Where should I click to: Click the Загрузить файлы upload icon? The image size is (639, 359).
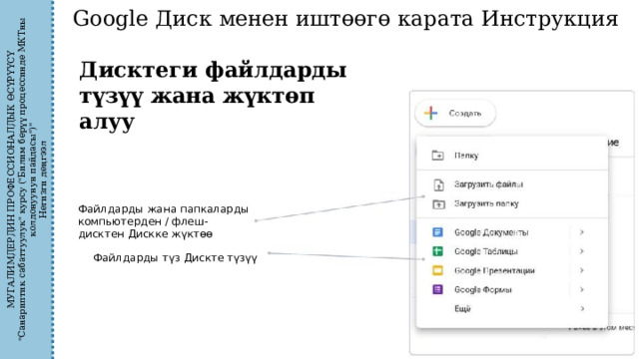tap(438, 184)
